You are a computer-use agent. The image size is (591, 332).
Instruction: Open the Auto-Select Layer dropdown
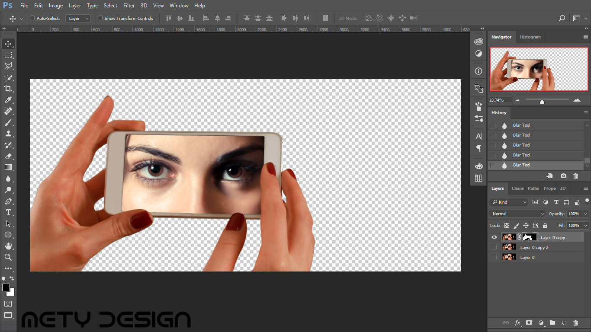point(78,18)
